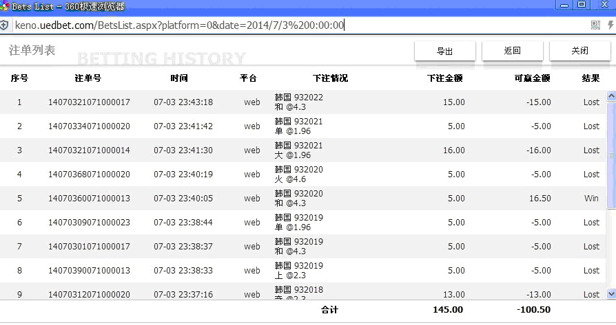Click time 07-03 23:37:16
Image resolution: width=616 pixels, height=325 pixels.
point(183,295)
